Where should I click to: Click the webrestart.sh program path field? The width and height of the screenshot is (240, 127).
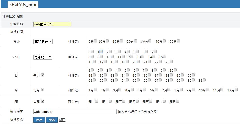75,112
